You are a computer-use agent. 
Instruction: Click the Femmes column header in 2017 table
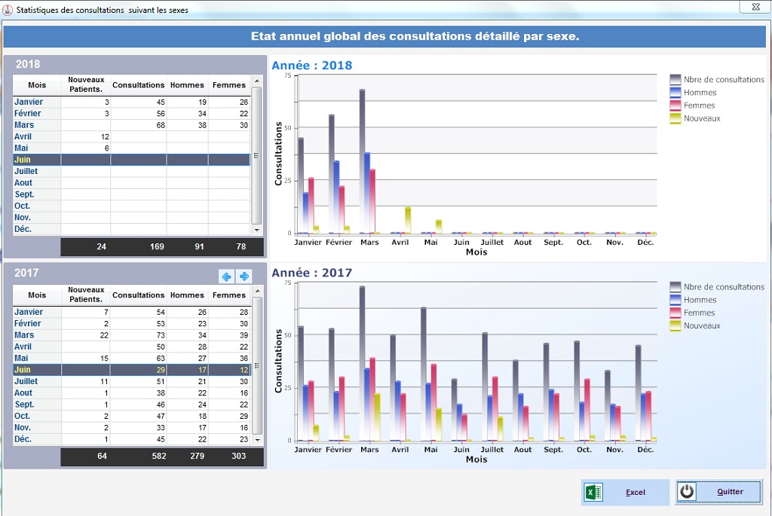pyautogui.click(x=228, y=295)
